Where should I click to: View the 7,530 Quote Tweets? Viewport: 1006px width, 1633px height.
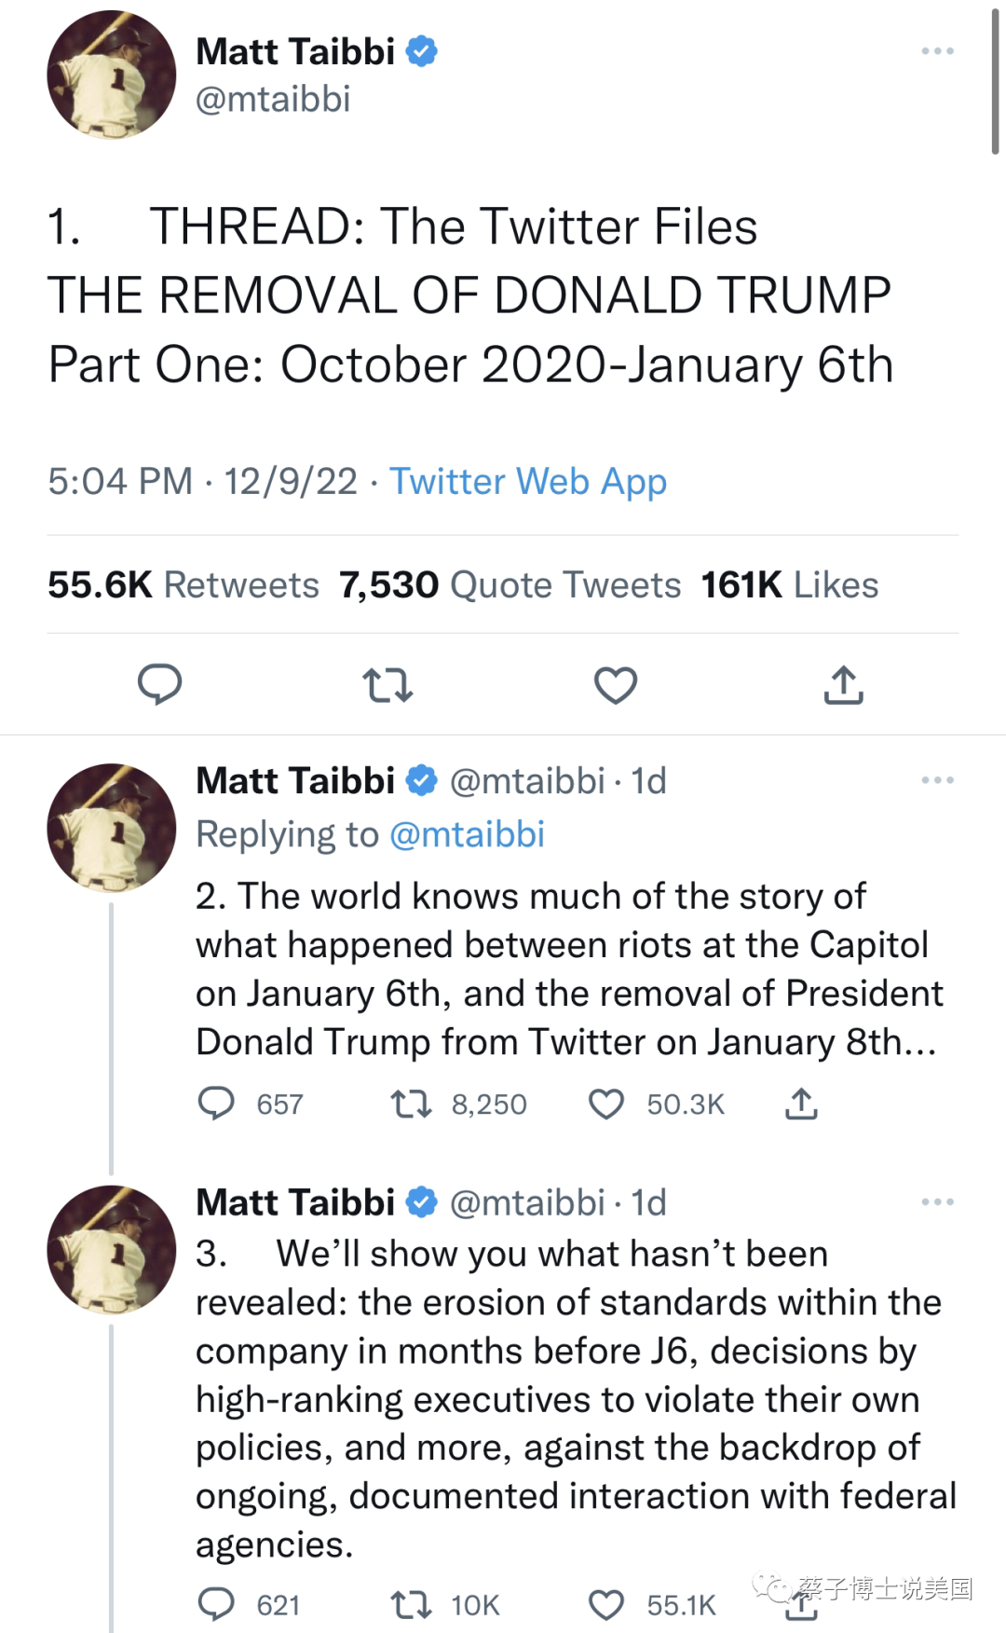coord(510,584)
